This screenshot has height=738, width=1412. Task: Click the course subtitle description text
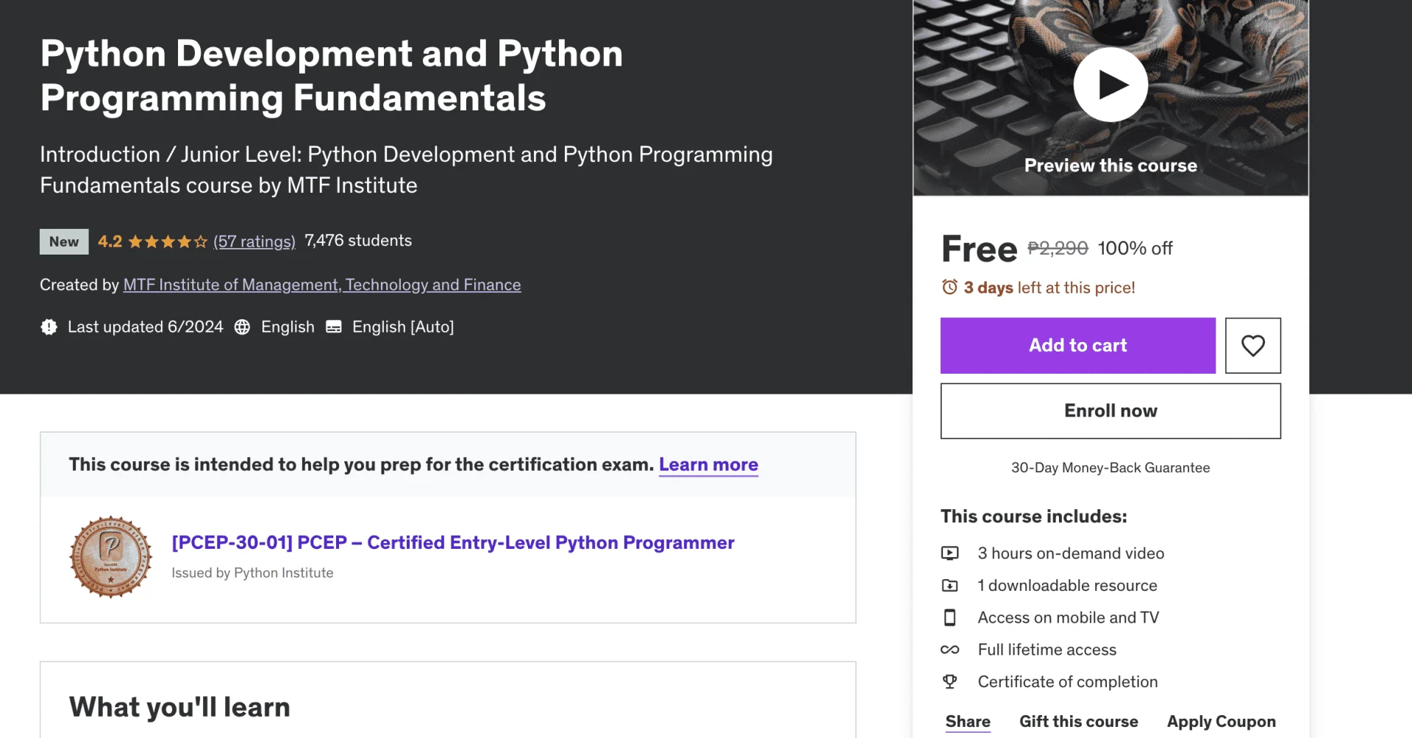tap(406, 169)
